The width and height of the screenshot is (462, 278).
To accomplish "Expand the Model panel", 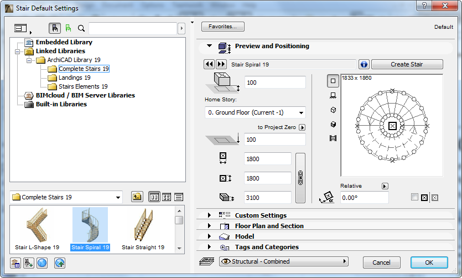I will (209, 236).
